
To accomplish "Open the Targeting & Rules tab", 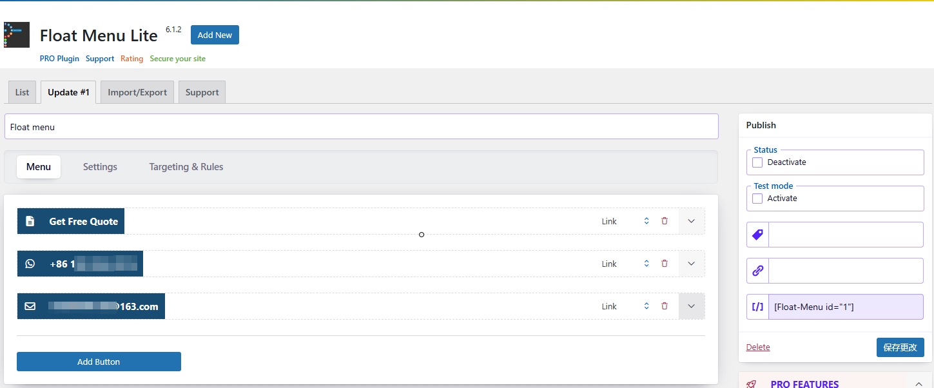I will pyautogui.click(x=186, y=167).
